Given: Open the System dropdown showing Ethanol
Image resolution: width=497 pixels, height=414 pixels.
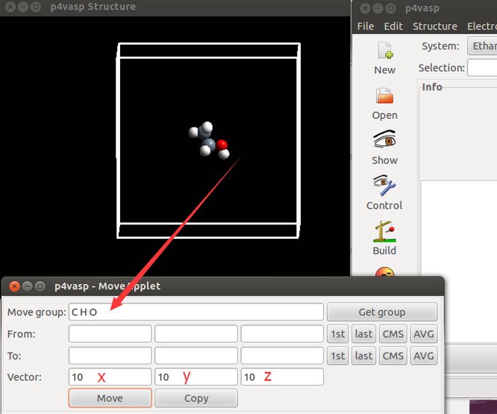Looking at the screenshot, I should click(482, 46).
